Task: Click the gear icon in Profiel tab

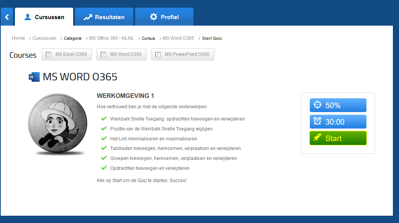Action: coord(154,17)
